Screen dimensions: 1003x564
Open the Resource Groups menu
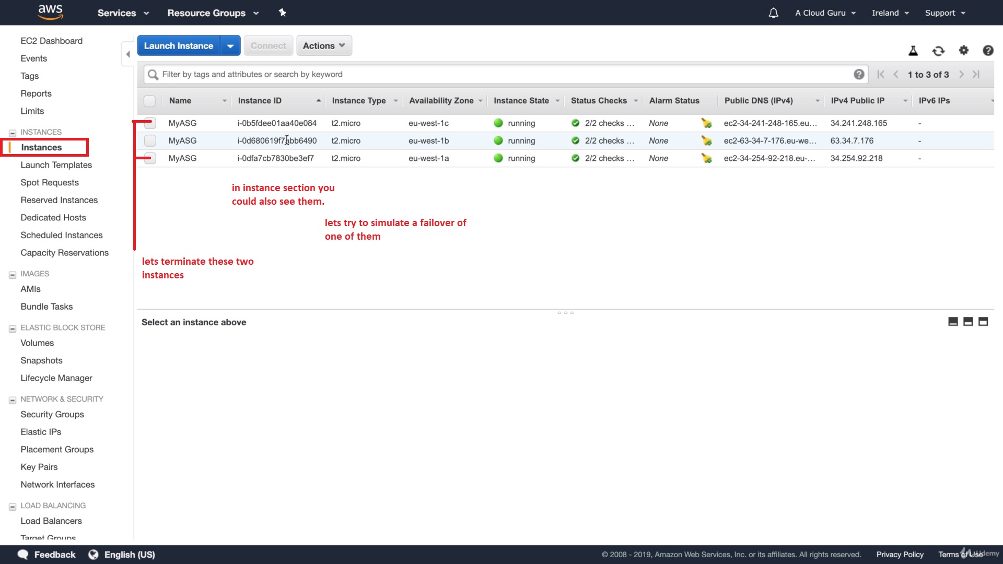coord(213,13)
